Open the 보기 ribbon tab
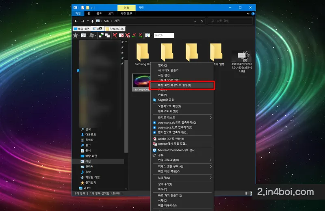Image resolution: width=325 pixels, height=211 pixels. tap(111, 13)
